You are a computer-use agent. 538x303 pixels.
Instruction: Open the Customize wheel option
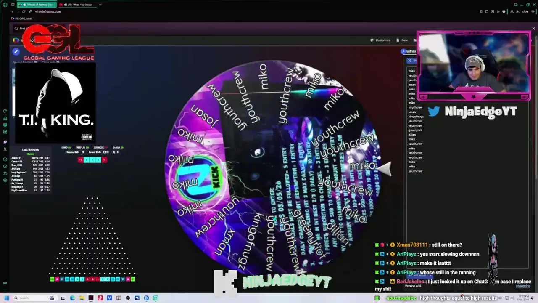point(380,40)
